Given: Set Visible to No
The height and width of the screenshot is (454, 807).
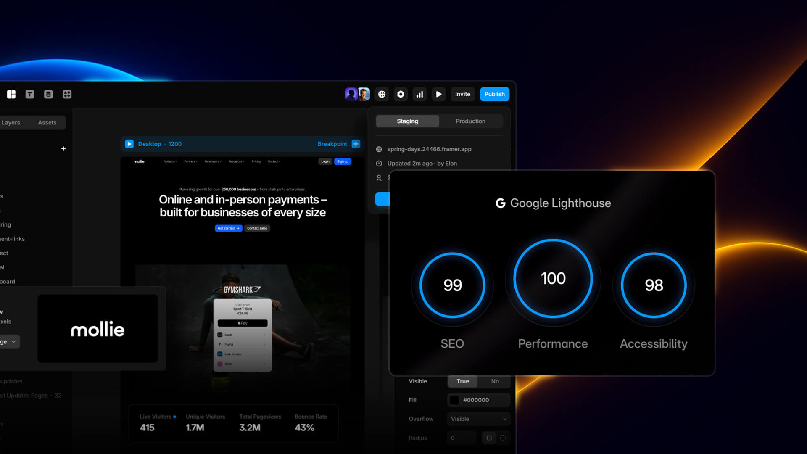Looking at the screenshot, I should [495, 381].
